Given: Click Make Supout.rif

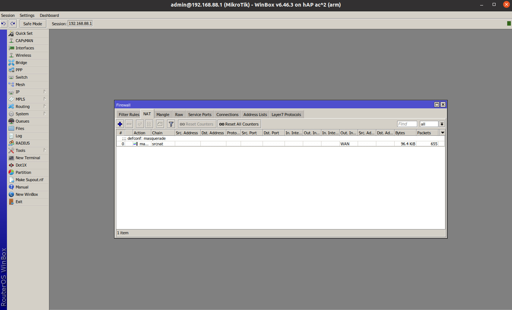Looking at the screenshot, I should point(28,180).
